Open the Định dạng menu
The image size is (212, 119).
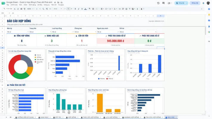tap(32, 5)
